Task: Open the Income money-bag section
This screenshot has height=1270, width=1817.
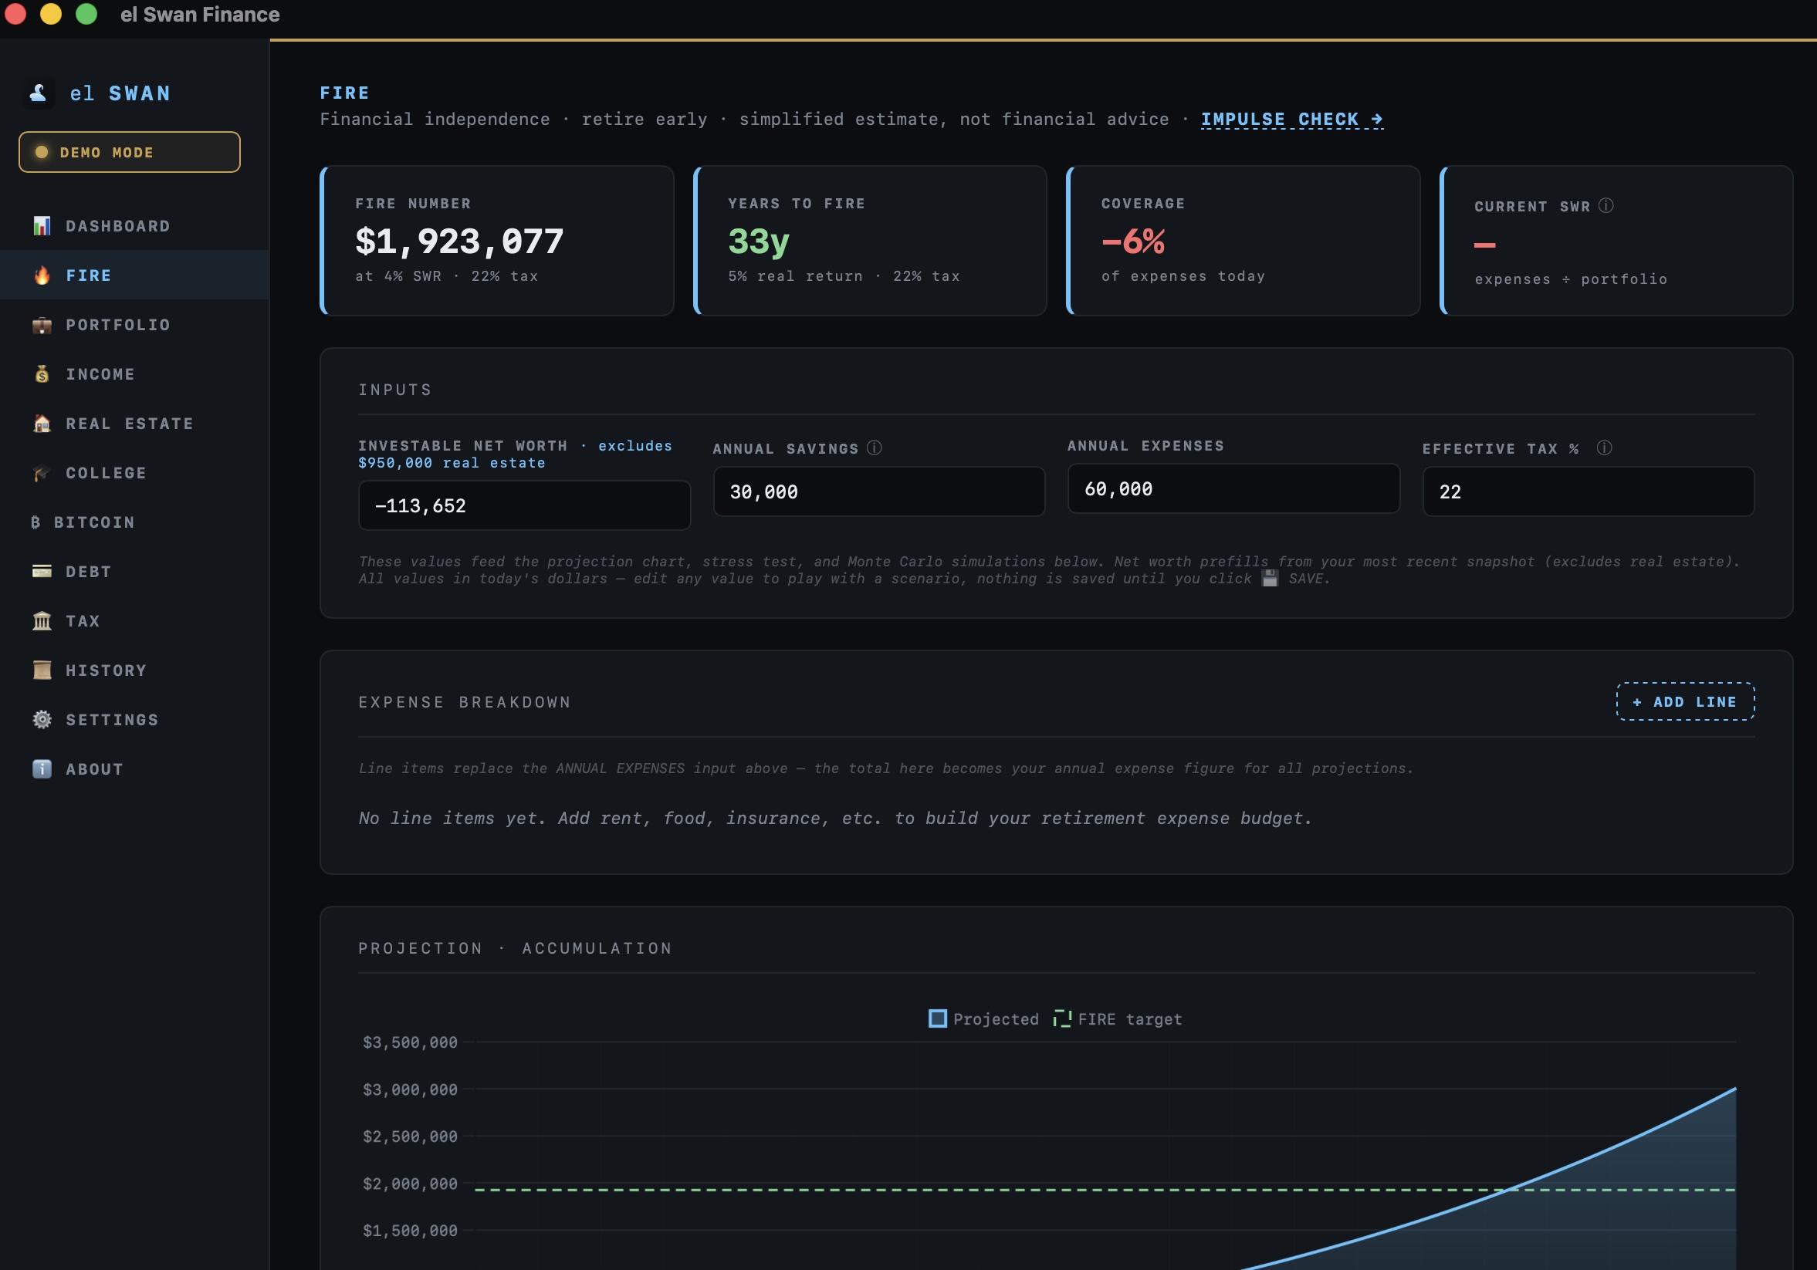Action: pos(100,373)
